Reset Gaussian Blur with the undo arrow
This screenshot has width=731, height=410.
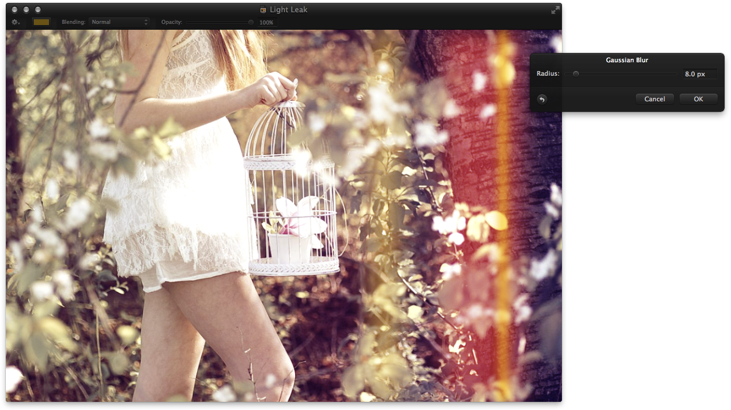point(542,99)
